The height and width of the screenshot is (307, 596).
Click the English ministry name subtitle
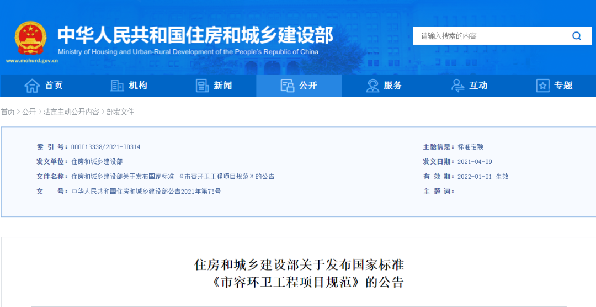click(x=188, y=52)
